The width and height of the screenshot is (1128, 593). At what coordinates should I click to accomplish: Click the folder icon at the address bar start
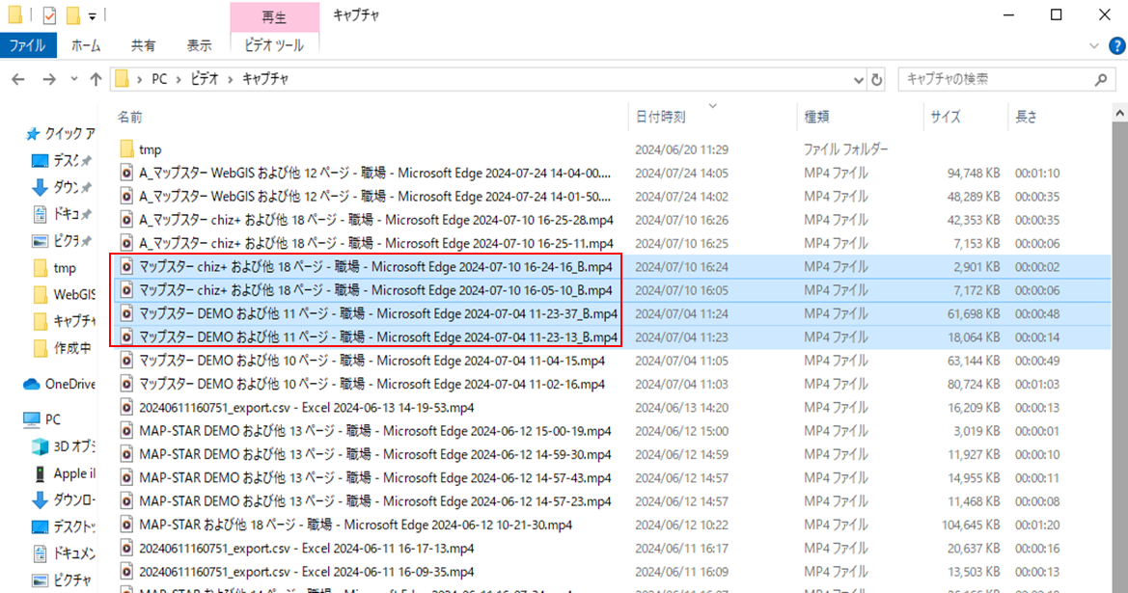click(123, 79)
